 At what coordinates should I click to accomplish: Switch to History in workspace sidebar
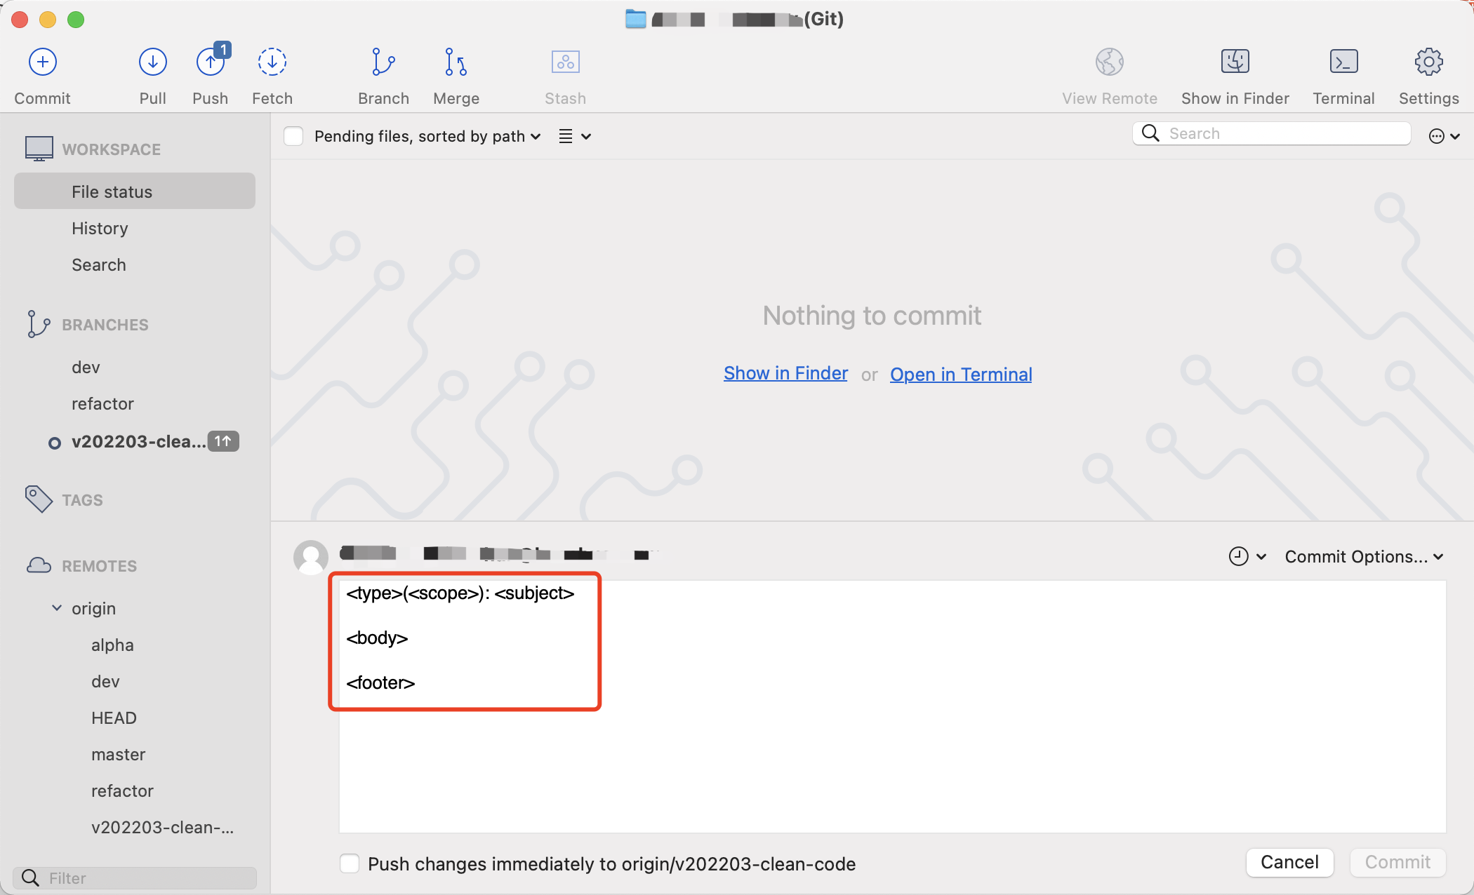pyautogui.click(x=100, y=229)
